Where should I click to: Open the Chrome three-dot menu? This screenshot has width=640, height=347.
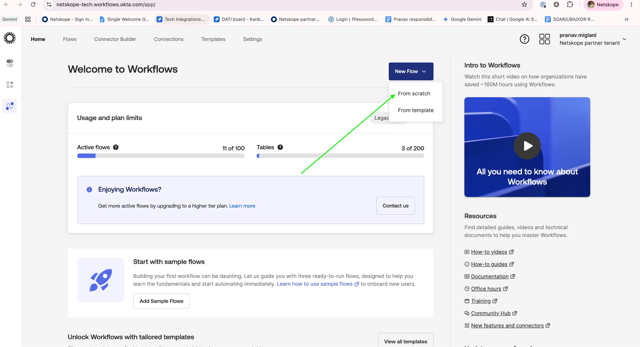631,4
